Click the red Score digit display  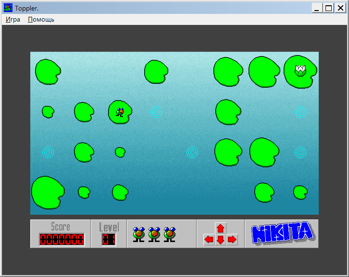tap(62, 240)
